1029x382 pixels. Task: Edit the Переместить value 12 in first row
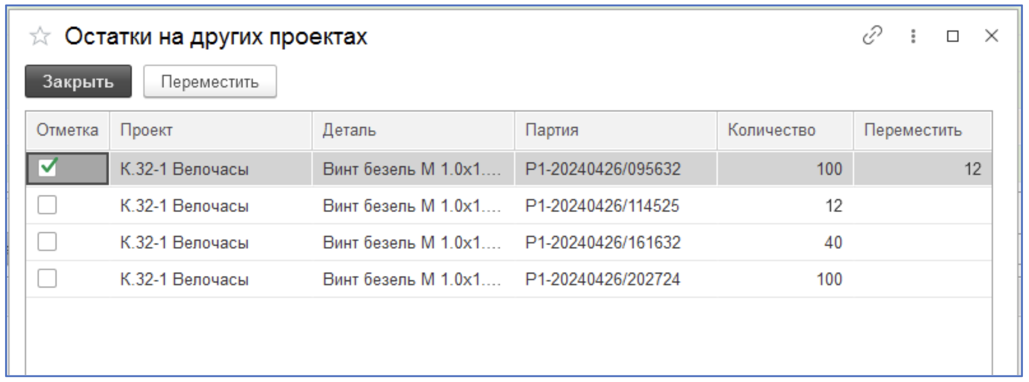(922, 169)
